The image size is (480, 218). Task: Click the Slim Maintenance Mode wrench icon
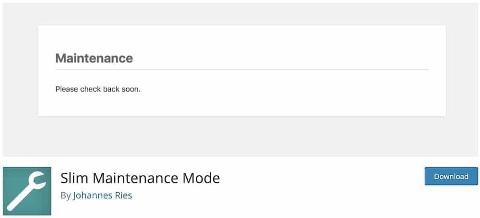pyautogui.click(x=27, y=191)
